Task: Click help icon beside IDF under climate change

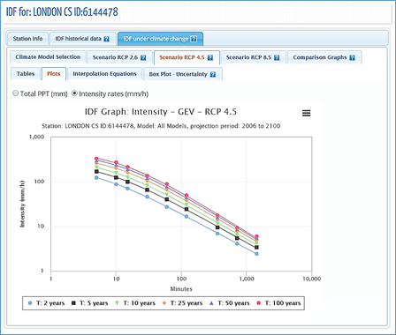Action: [x=194, y=39]
